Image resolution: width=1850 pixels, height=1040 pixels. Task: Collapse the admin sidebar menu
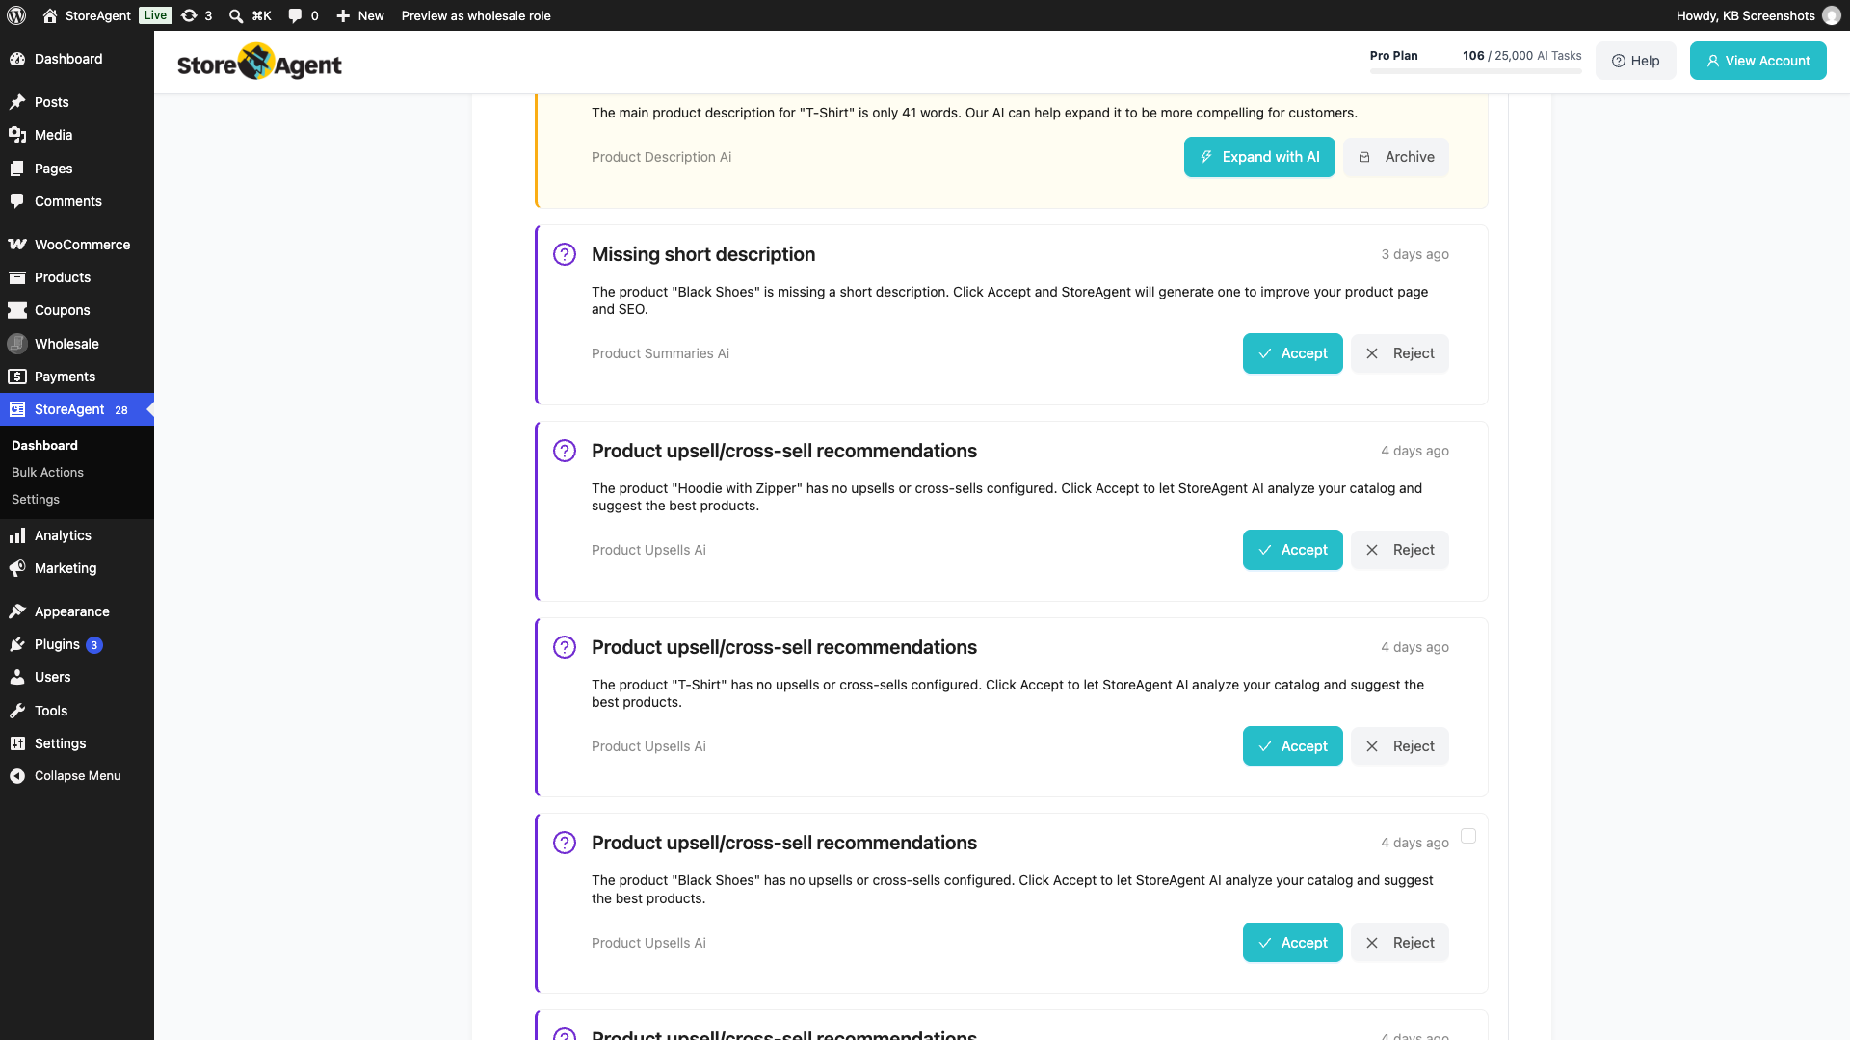(77, 775)
